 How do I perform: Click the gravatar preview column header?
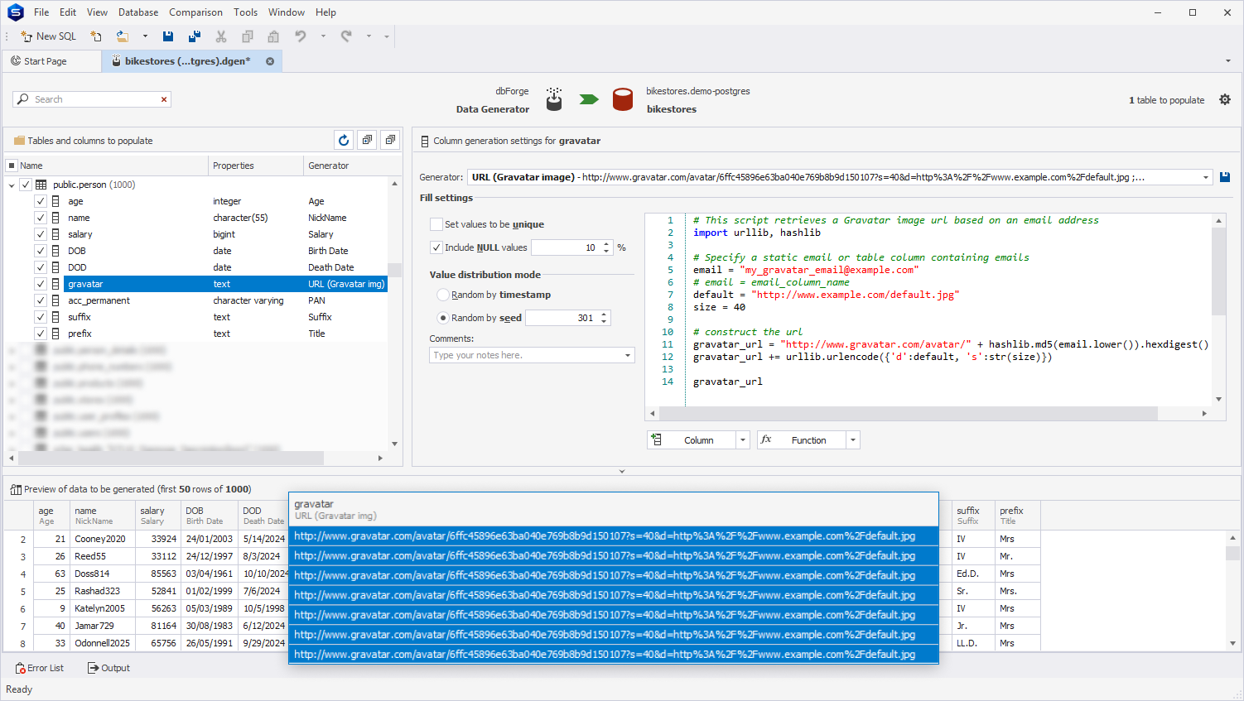coord(613,510)
